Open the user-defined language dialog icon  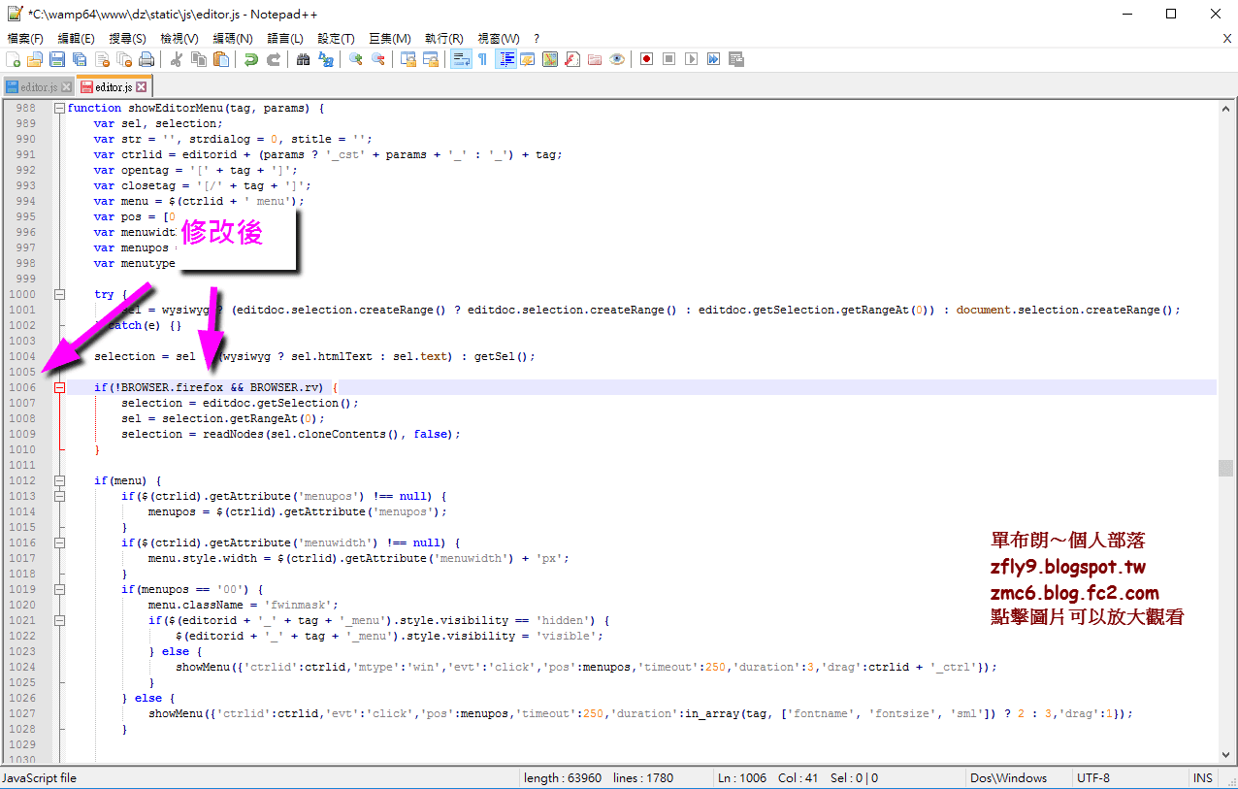[527, 59]
